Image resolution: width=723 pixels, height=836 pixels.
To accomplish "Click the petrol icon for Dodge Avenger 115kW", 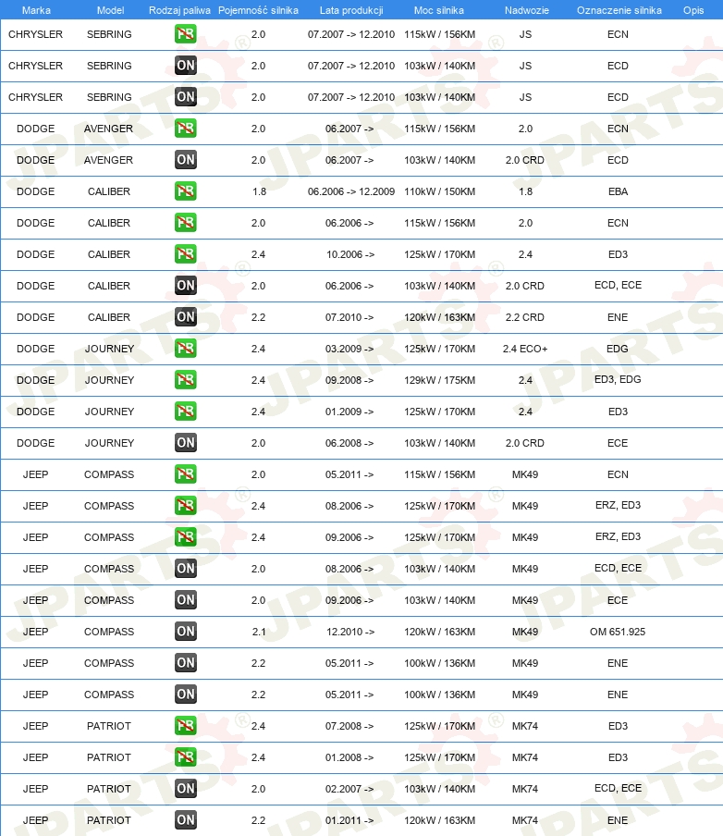I will coord(186,129).
